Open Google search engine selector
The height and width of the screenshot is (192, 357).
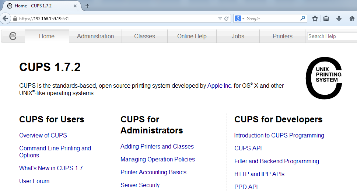click(x=239, y=19)
